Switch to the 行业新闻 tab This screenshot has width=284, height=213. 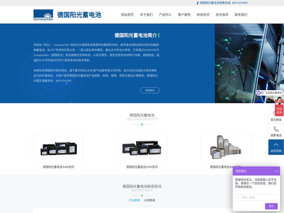(135, 200)
